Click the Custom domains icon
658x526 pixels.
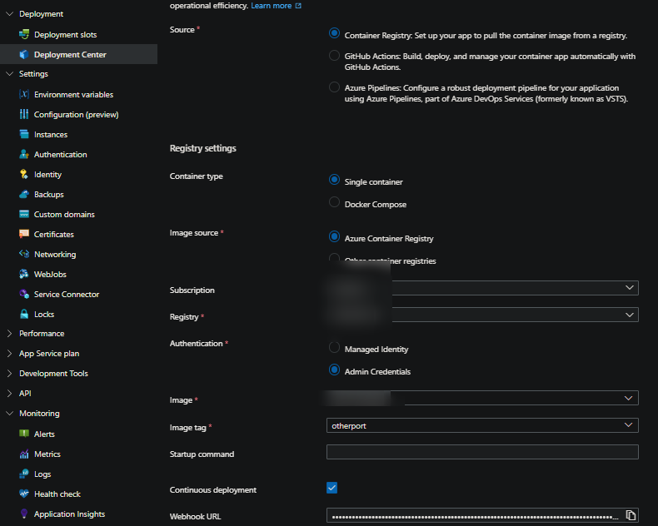(x=24, y=215)
